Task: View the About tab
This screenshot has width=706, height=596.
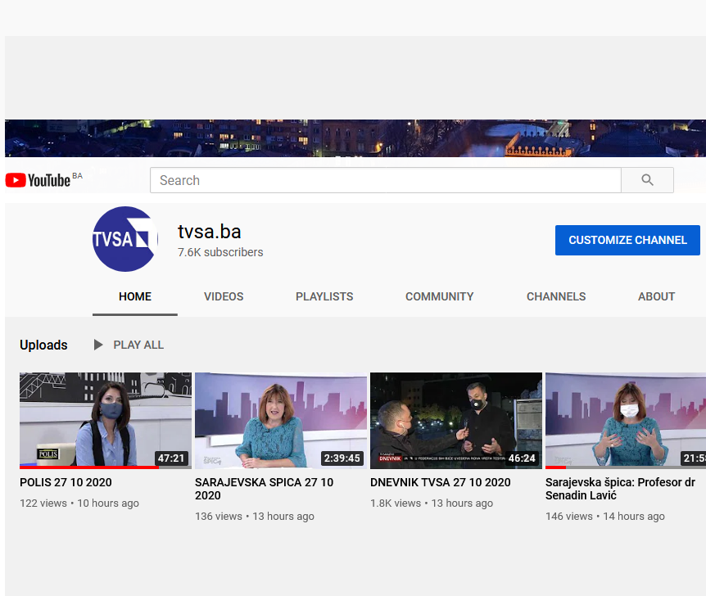Action: (656, 296)
